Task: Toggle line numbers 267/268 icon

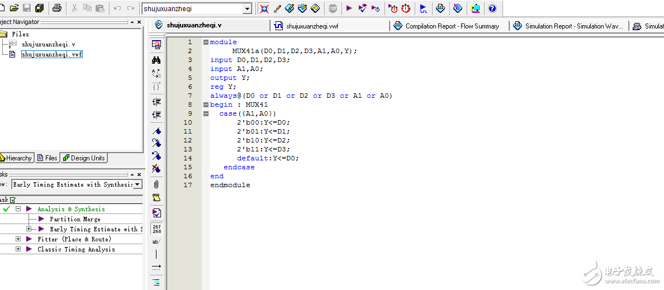Action: tap(156, 229)
